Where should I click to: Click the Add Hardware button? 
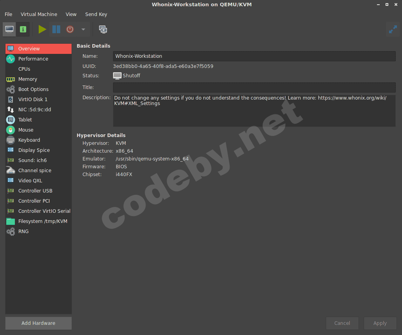38,323
